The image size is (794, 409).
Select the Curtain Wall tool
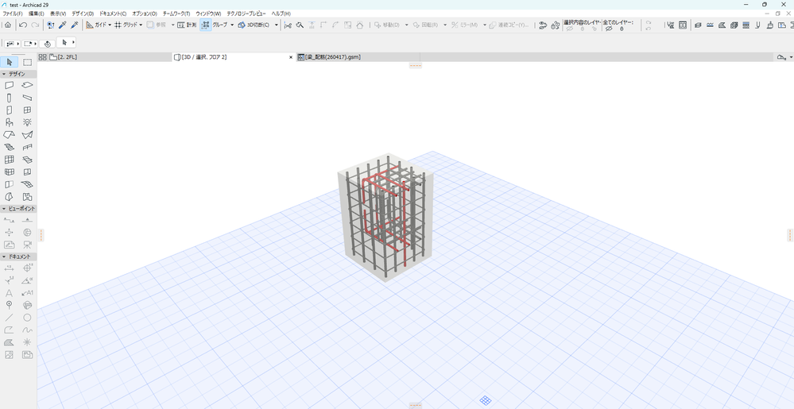(x=9, y=160)
